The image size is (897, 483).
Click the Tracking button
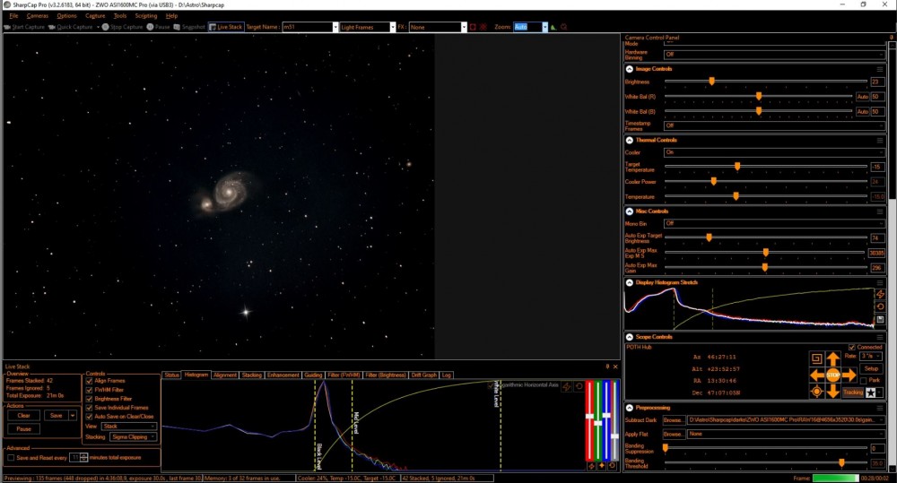click(852, 392)
